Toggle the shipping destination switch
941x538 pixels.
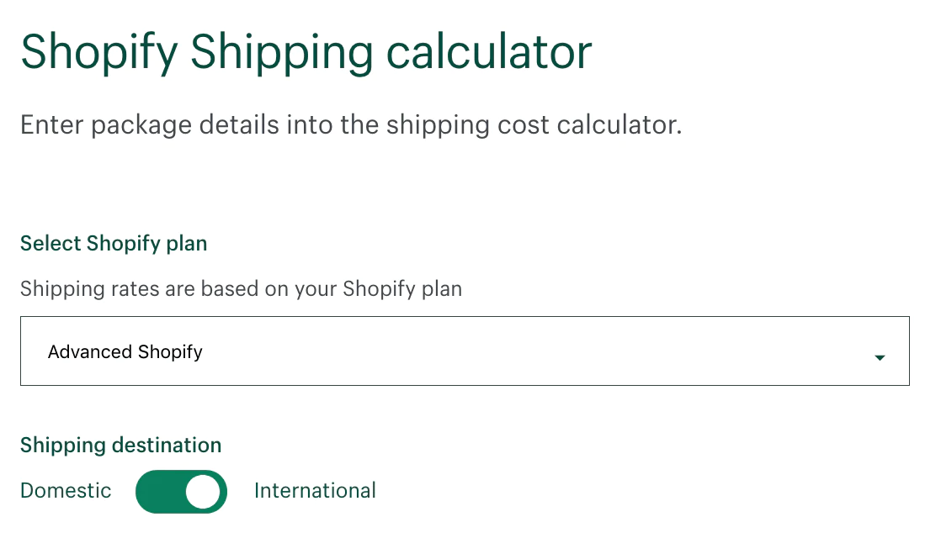point(181,491)
